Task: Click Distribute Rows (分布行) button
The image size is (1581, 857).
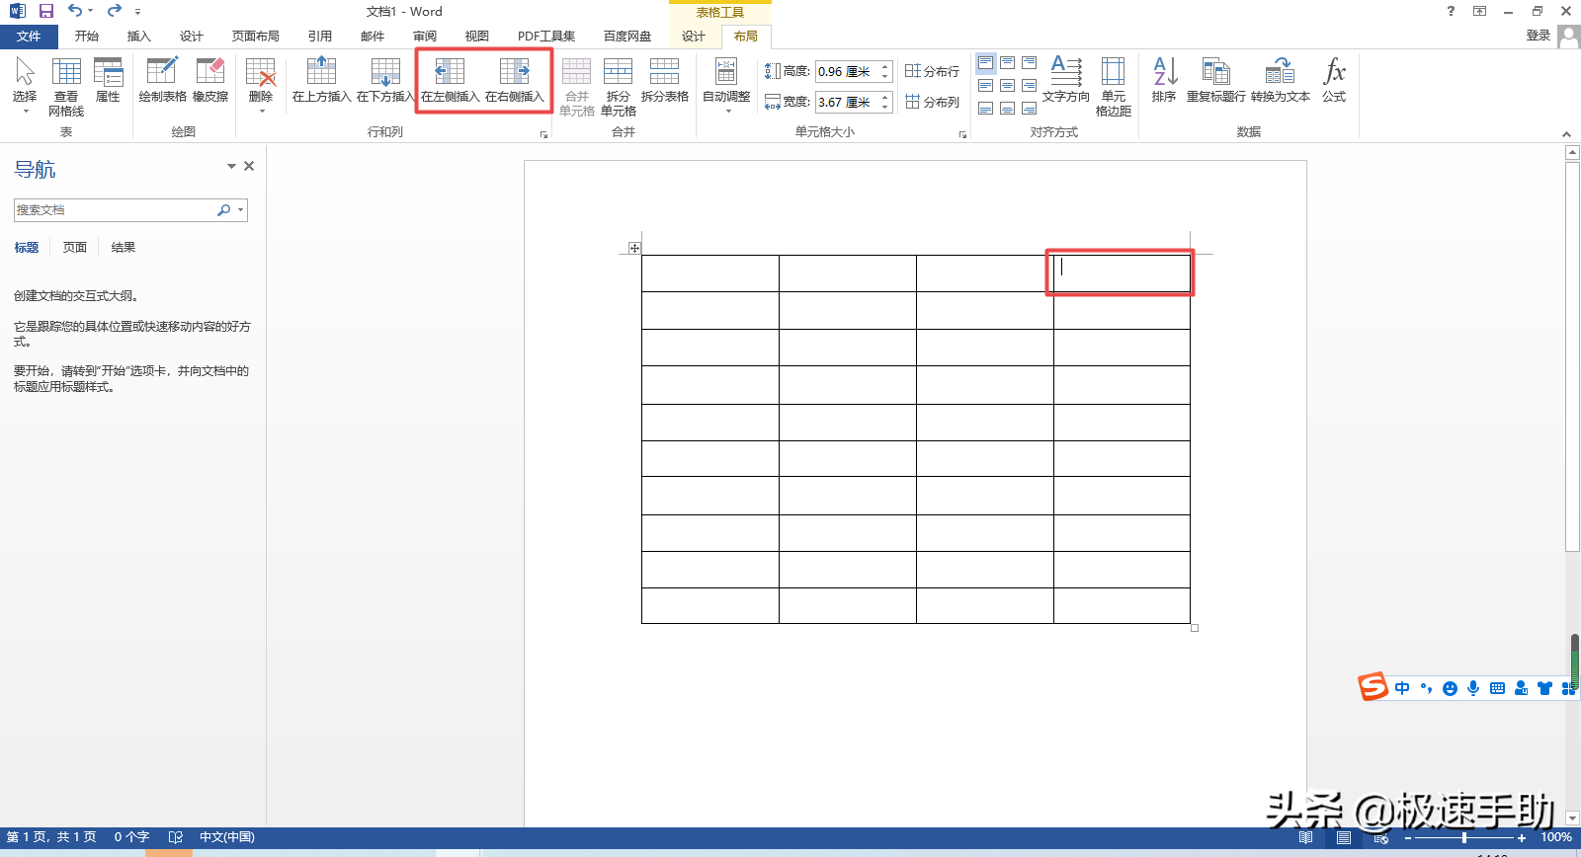Action: click(932, 71)
